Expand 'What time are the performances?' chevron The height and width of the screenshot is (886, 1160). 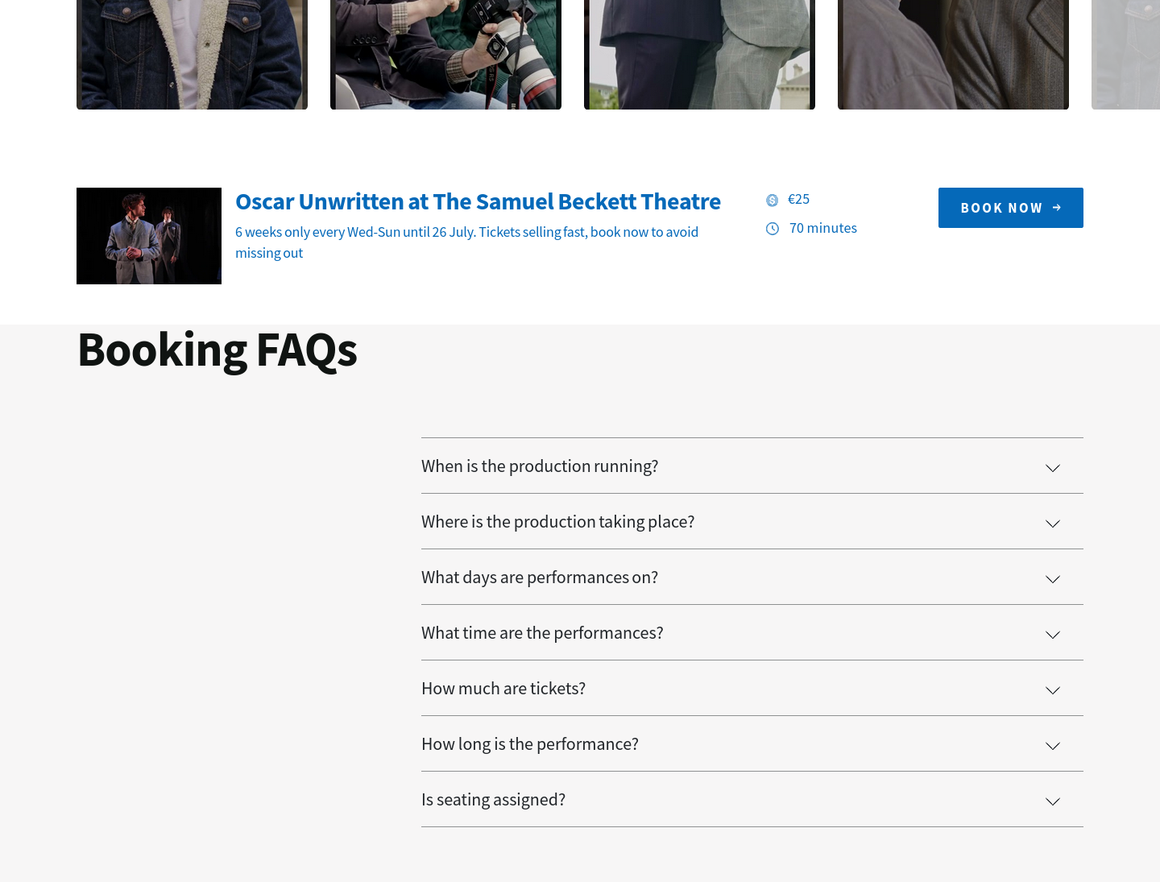(1053, 635)
